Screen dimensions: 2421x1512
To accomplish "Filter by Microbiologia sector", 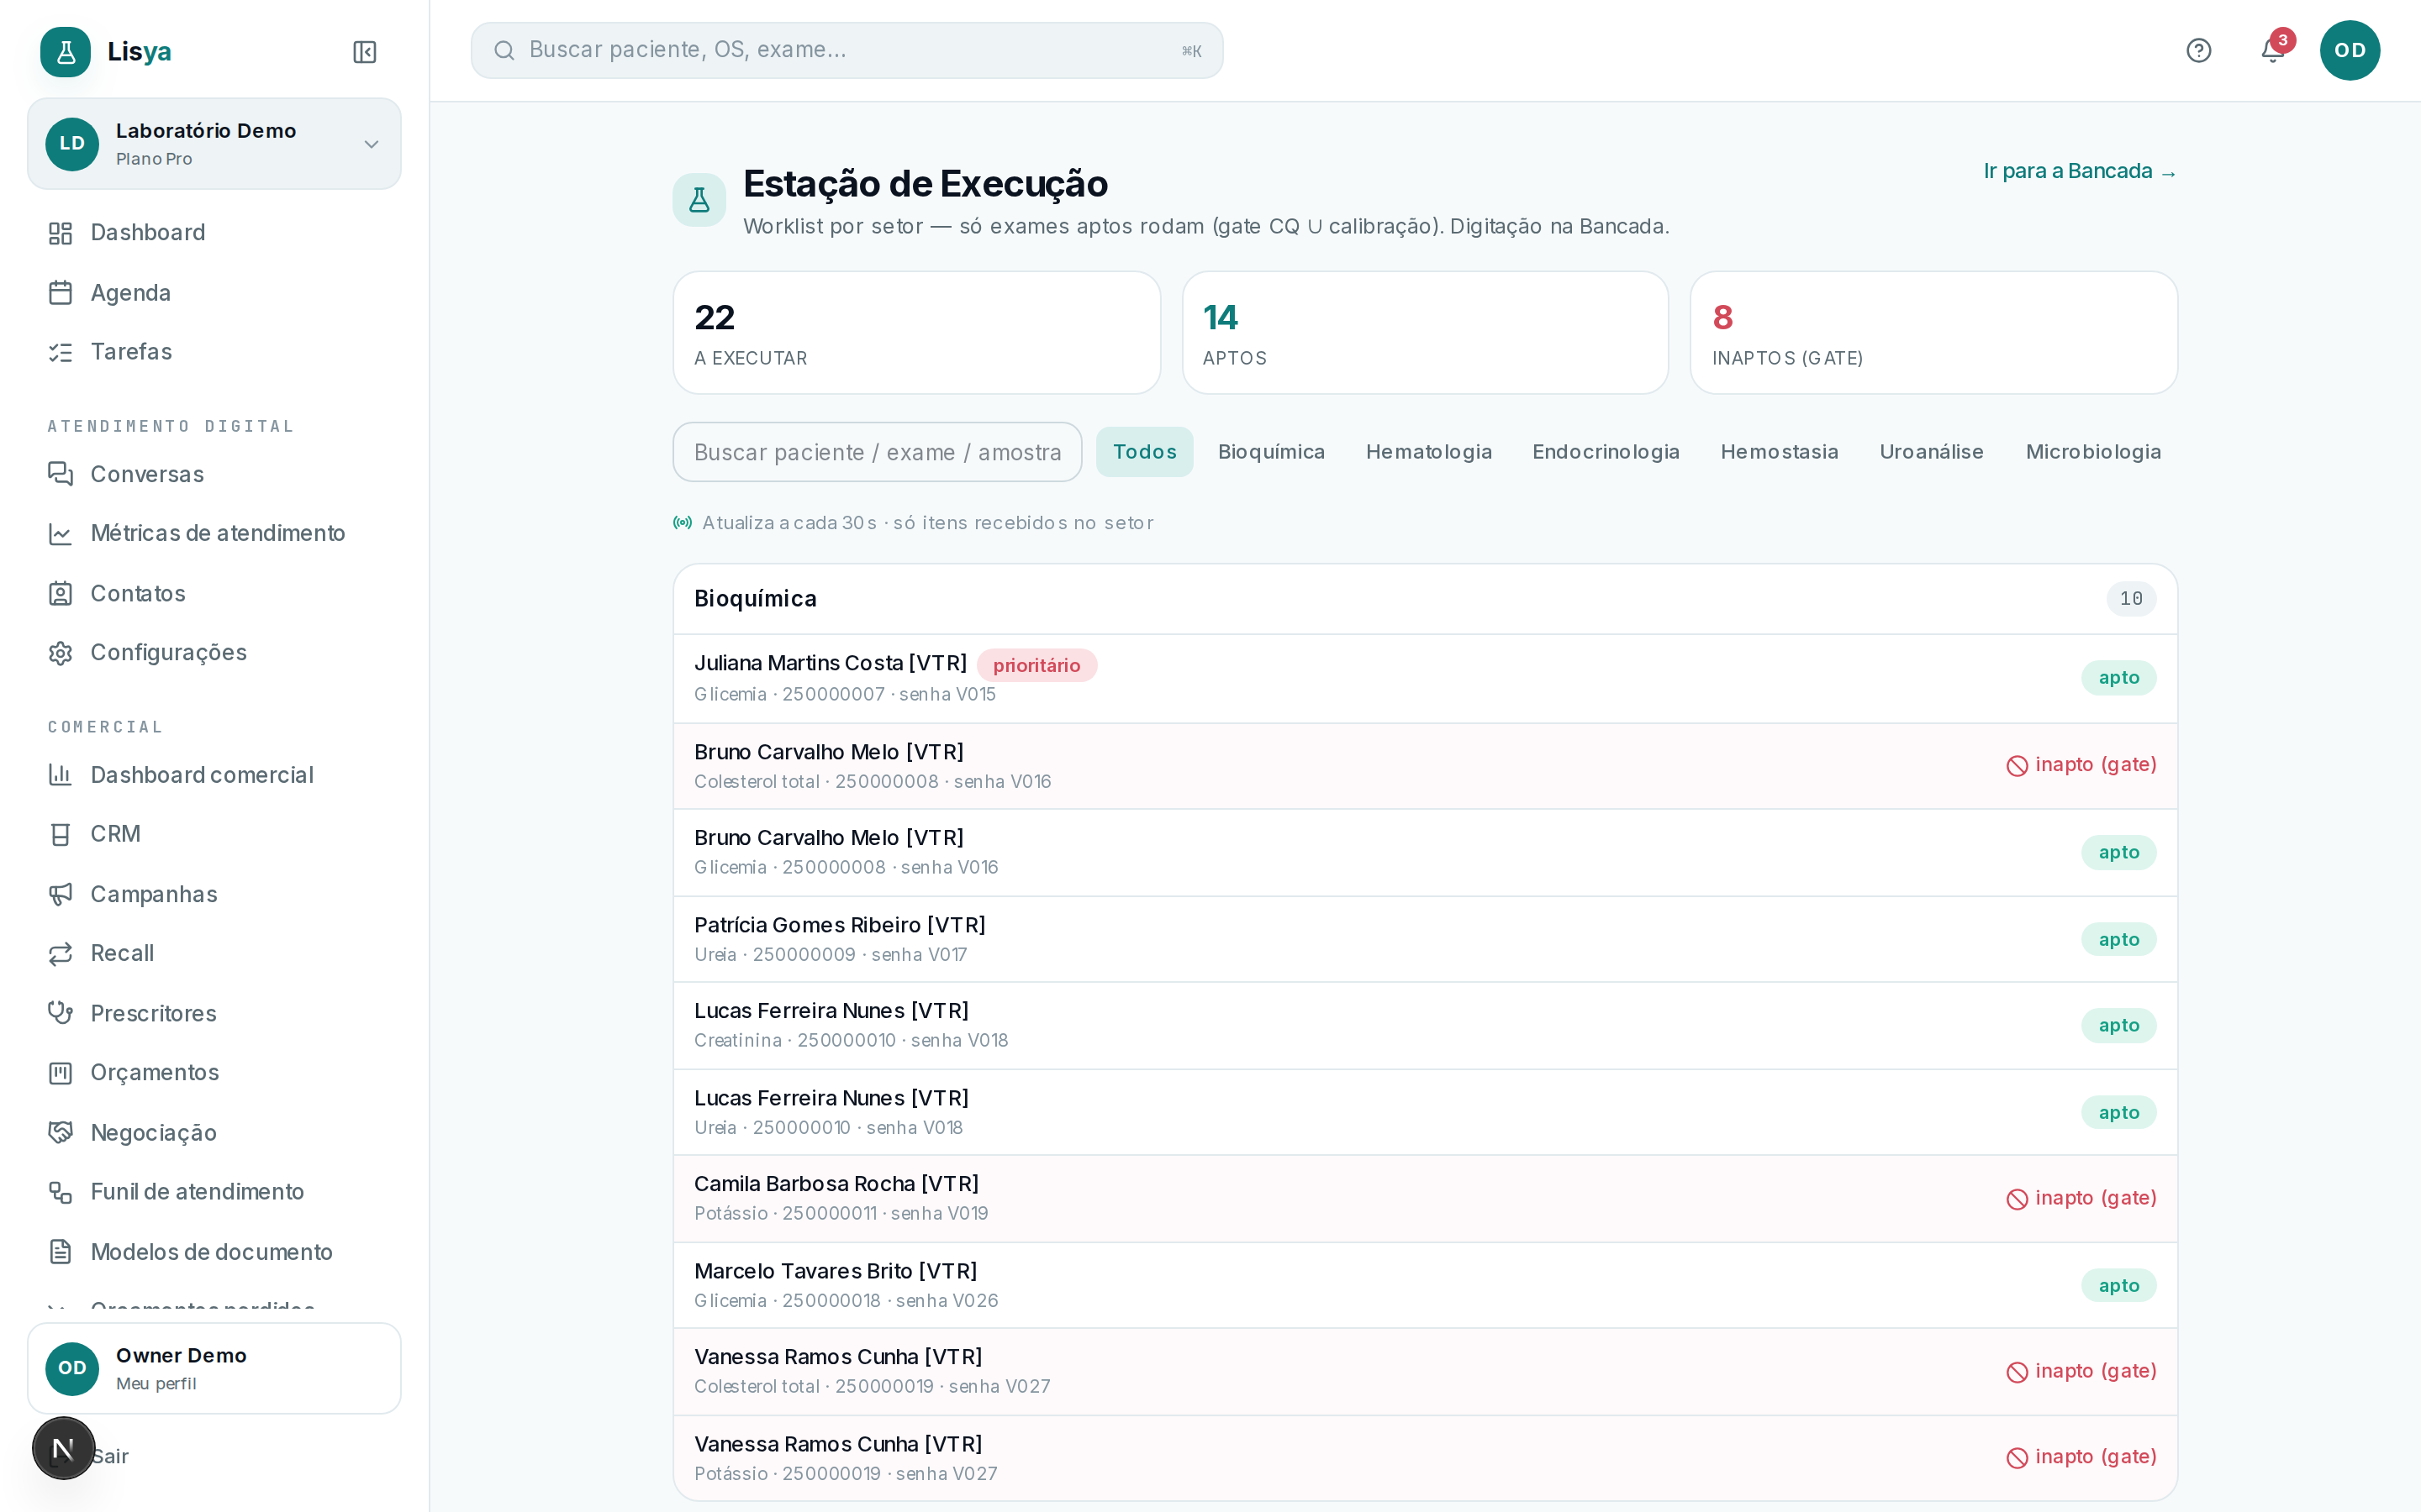I will (x=2093, y=452).
